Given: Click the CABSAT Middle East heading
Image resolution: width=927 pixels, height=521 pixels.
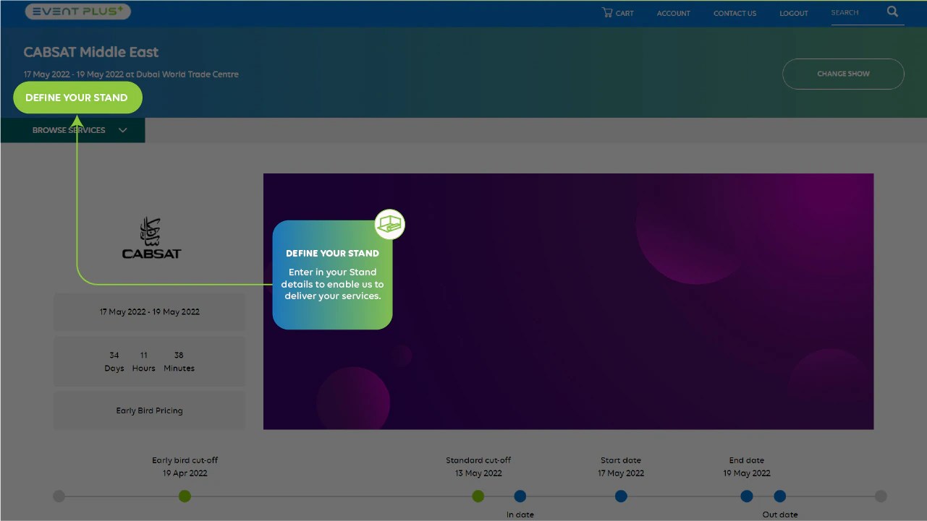Looking at the screenshot, I should [91, 52].
